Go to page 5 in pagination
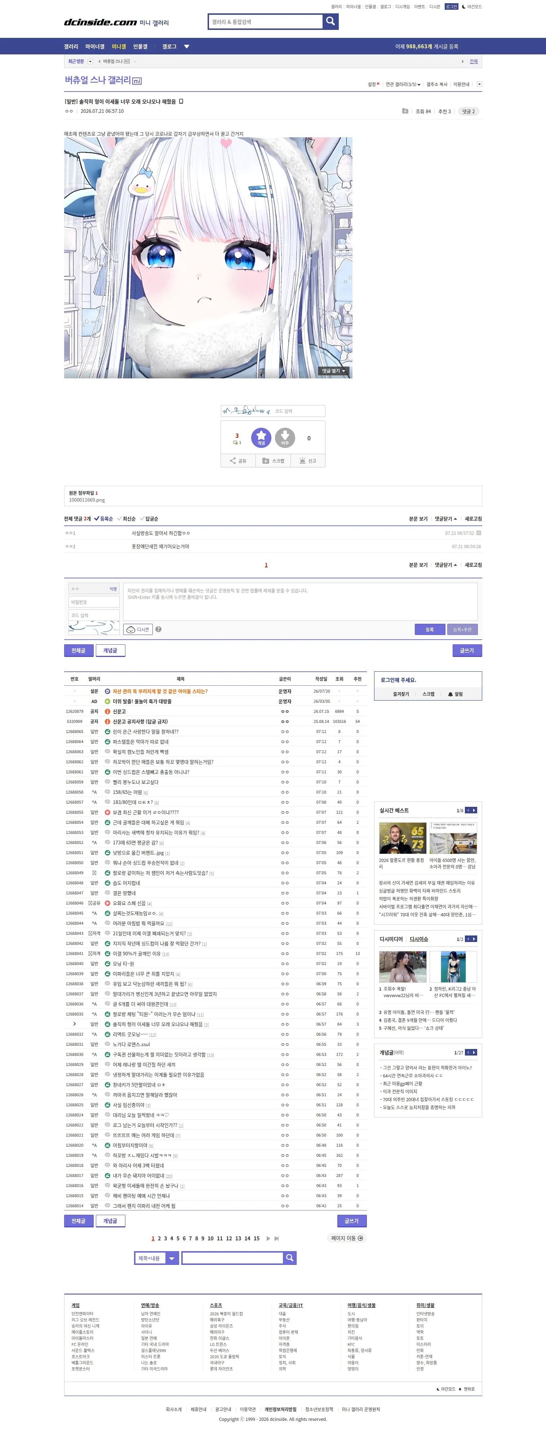546x1440 pixels. click(x=178, y=1238)
